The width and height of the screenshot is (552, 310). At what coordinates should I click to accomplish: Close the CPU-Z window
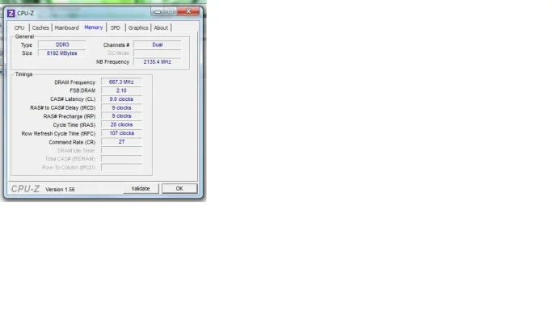click(188, 11)
